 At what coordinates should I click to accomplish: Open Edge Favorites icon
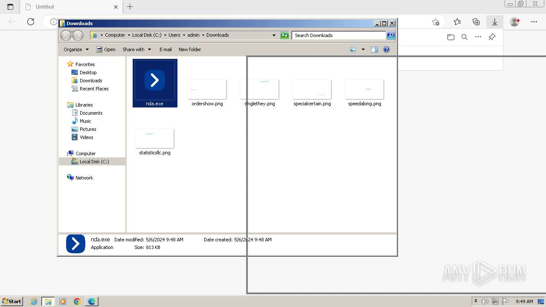coord(457,22)
